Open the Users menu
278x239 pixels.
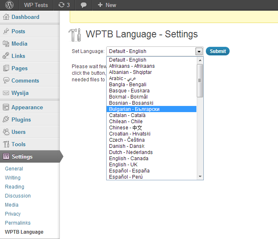[18, 132]
